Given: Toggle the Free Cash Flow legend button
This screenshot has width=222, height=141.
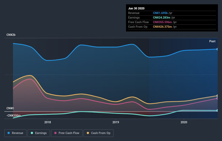Looking at the screenshot, I should pos(67,133).
